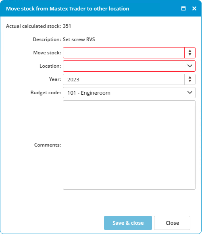Click the Close button at the bottom
202x234 pixels.
(172, 223)
